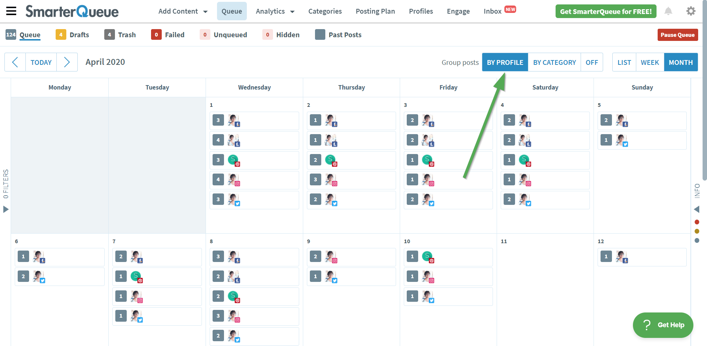Open the hamburger navigation menu
This screenshot has height=346, width=707.
tap(11, 11)
